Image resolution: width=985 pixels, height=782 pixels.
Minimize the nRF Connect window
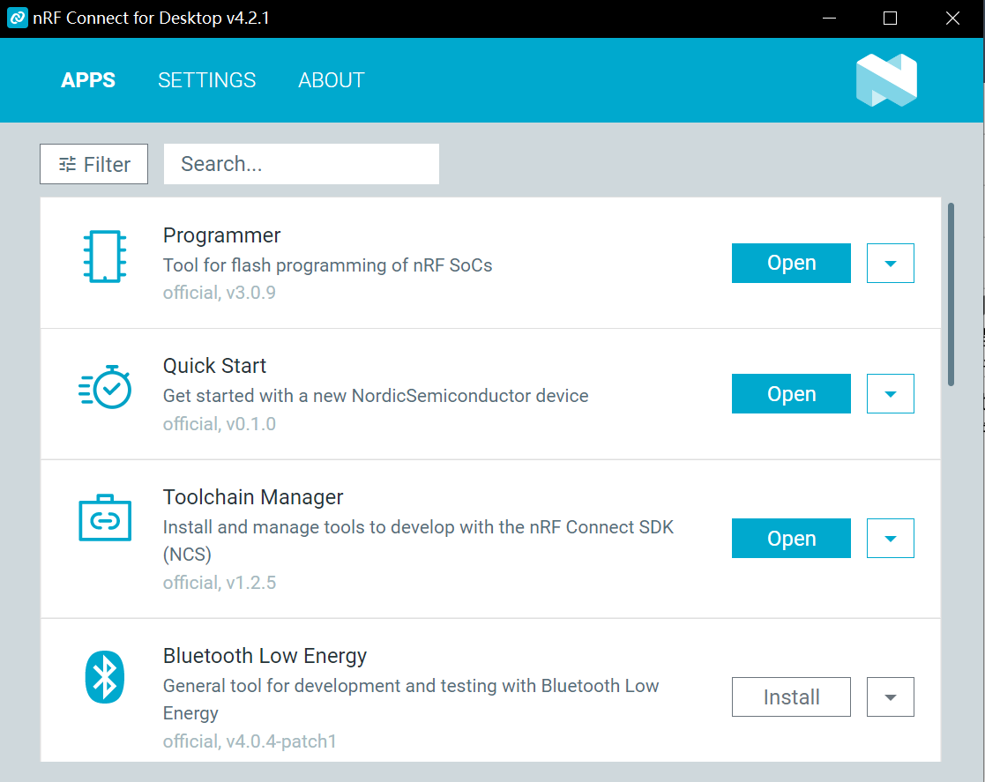point(829,19)
